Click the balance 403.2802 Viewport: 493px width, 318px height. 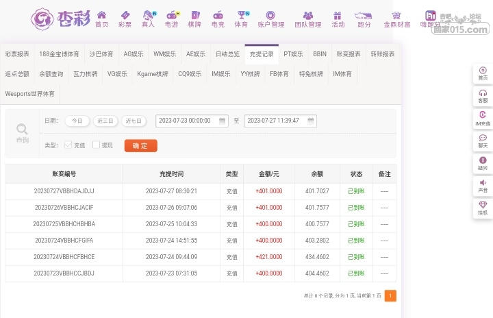317,241
